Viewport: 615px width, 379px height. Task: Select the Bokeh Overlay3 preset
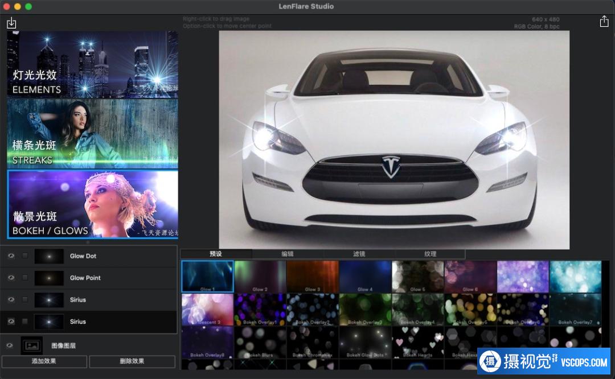pos(365,310)
